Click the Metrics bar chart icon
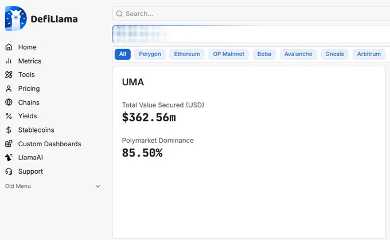390x240 pixels. coord(9,61)
